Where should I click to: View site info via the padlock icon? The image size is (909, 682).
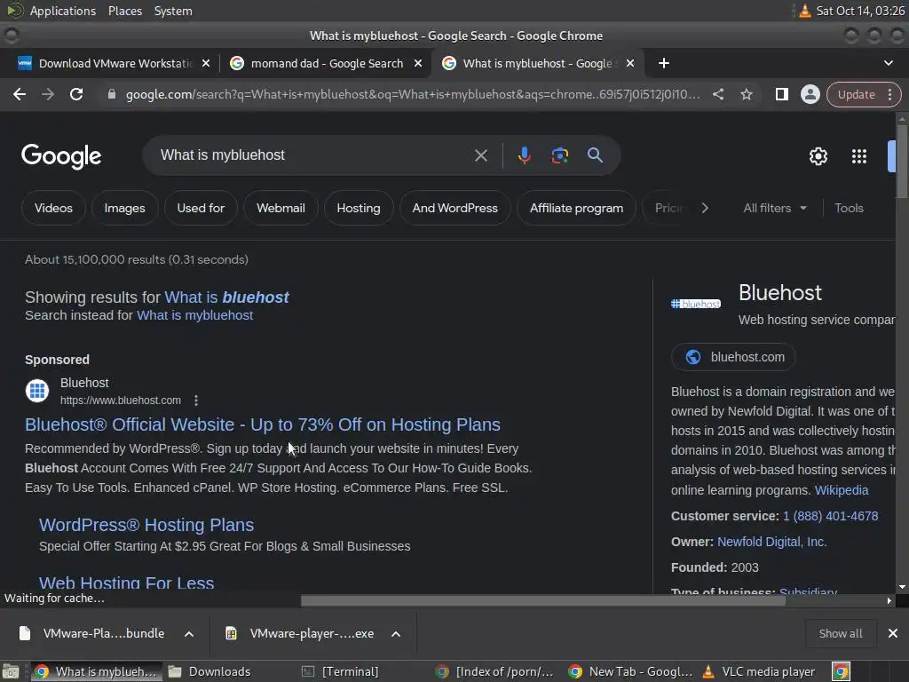111,94
